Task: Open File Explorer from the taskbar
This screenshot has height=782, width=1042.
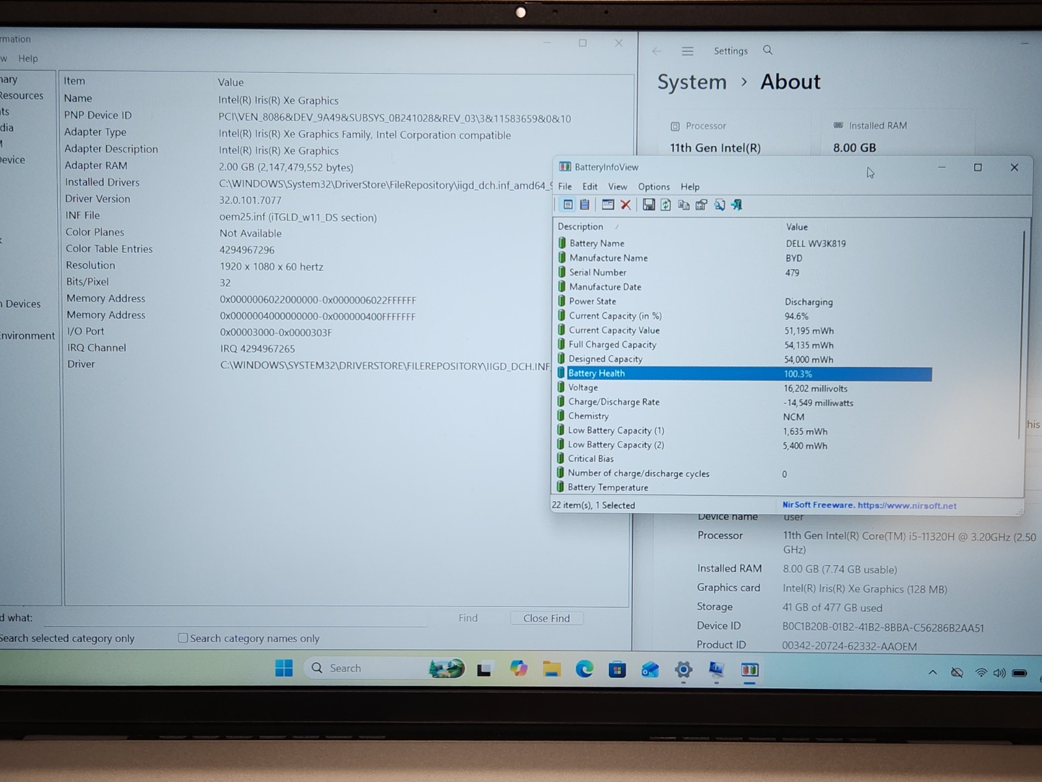Action: point(552,669)
